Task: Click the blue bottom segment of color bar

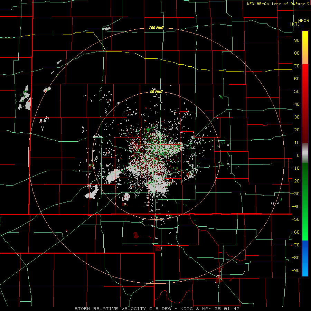Action: click(x=305, y=258)
